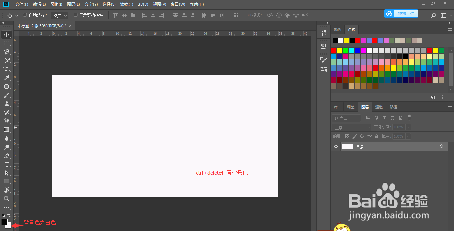Image resolution: width=454 pixels, height=231 pixels.
Task: Click the 拖拽上传 button
Action: click(x=406, y=14)
